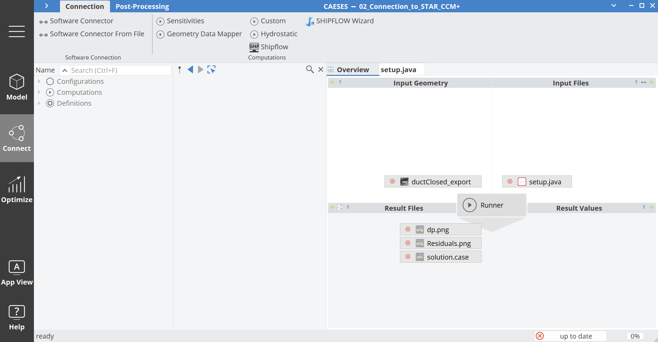
Task: Click the 'ready' status bar text
Action: [x=45, y=336]
